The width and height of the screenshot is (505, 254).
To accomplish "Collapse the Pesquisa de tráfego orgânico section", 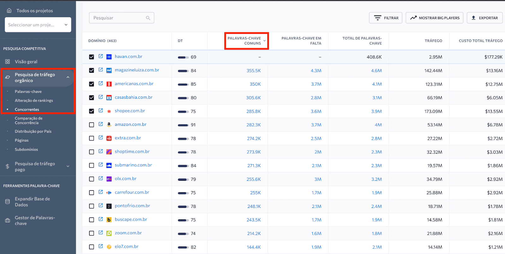I will coord(68,77).
